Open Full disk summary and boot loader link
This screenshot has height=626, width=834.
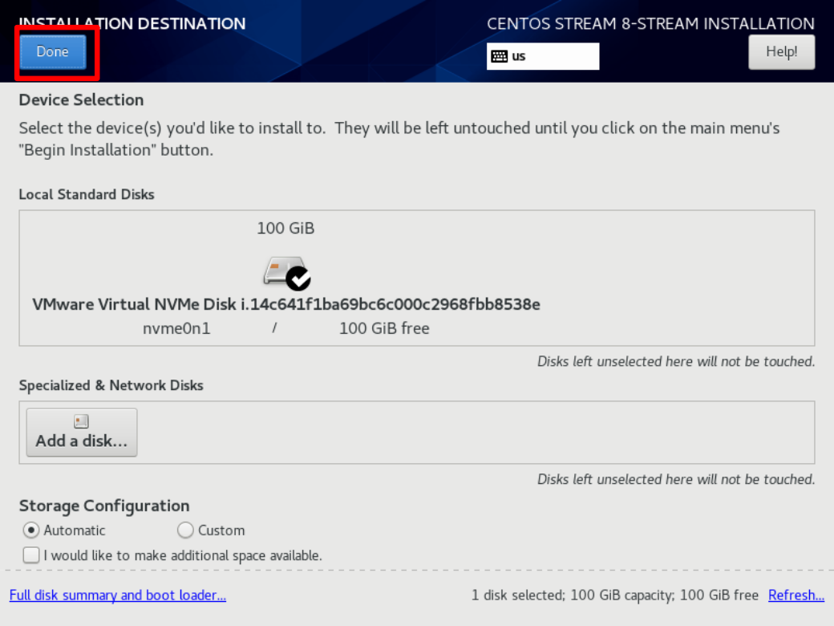[x=118, y=596]
